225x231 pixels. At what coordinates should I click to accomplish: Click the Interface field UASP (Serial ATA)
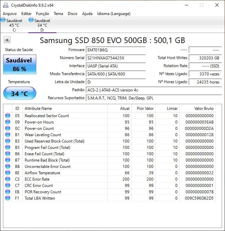[116, 66]
